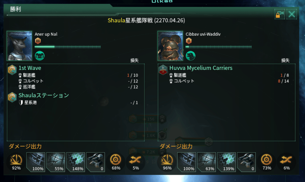Screen dimensions: 305x182
Task: Click the left hull damage icon showing 92%
Action: coord(16,162)
